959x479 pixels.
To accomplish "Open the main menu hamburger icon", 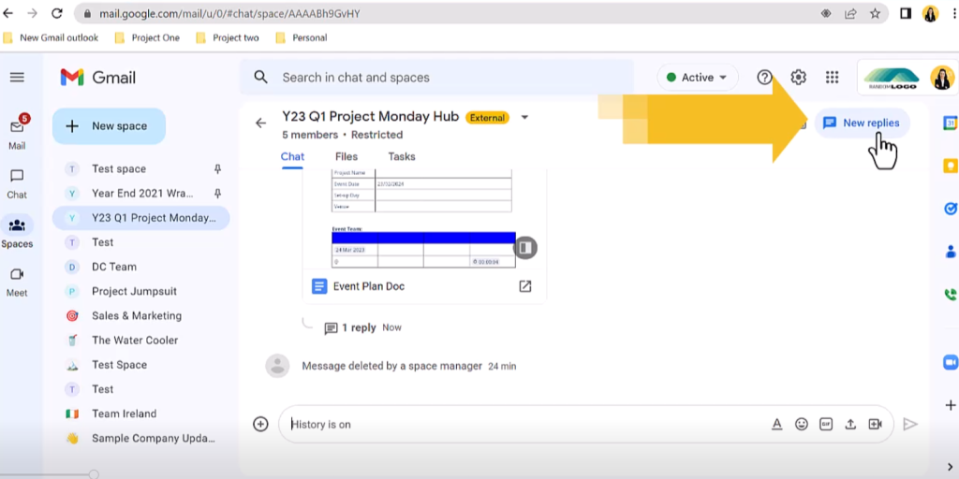I will coord(17,78).
